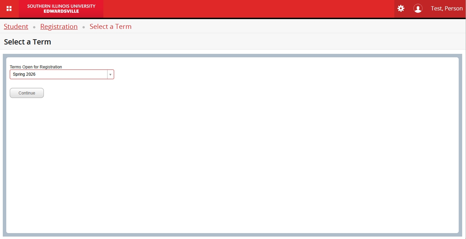
Task: Click the dot between Registration and Select a Term
Action: coord(84,27)
